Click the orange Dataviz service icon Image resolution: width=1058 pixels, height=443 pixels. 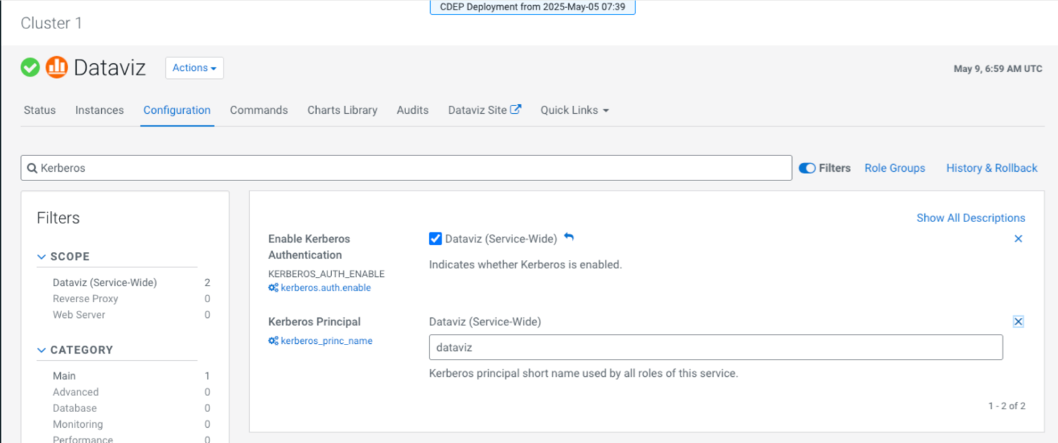(57, 67)
